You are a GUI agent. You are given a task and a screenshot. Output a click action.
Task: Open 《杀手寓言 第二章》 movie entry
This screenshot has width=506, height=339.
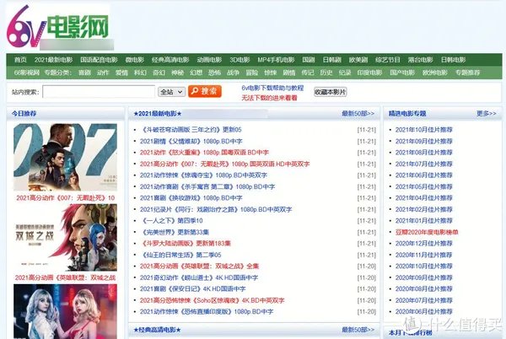click(207, 186)
